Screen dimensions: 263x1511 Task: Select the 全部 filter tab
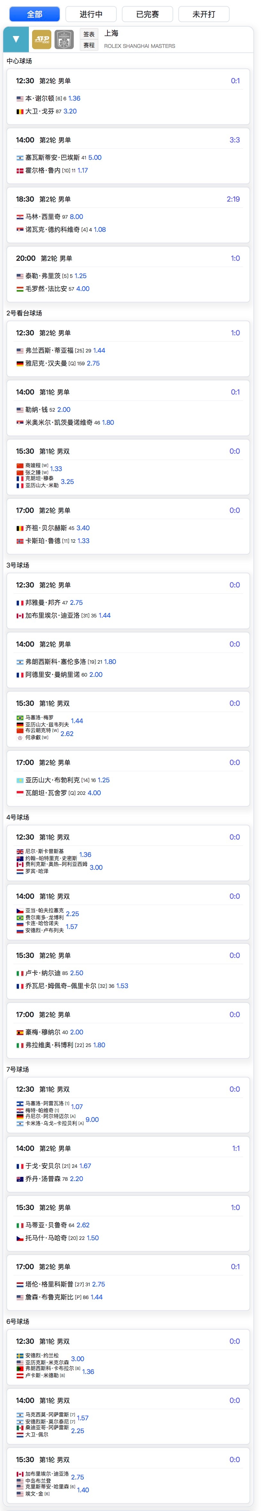pyautogui.click(x=35, y=14)
